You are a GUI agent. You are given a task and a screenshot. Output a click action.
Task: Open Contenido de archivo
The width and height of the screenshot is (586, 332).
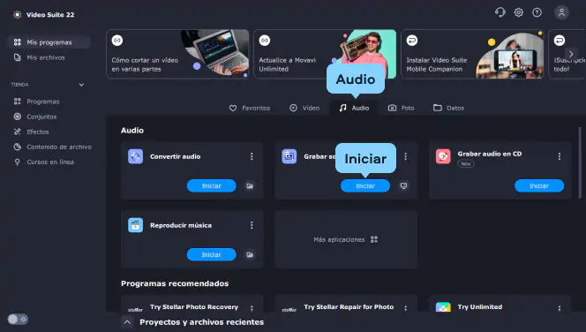point(52,147)
